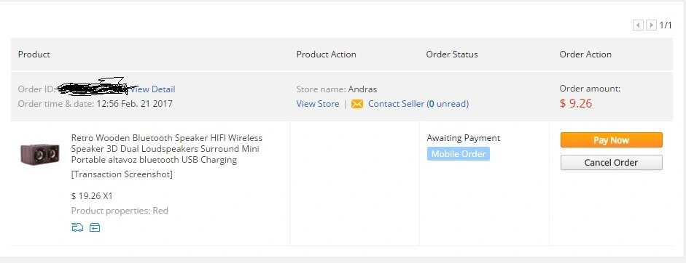Click the Mobile Order badge
686x263 pixels.
(x=458, y=154)
